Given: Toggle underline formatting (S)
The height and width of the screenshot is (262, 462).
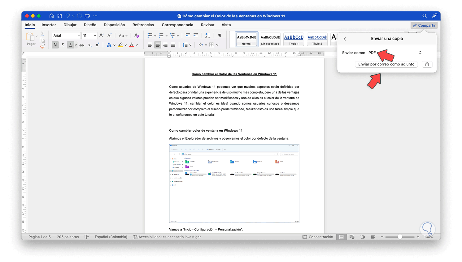Looking at the screenshot, I should 70,45.
